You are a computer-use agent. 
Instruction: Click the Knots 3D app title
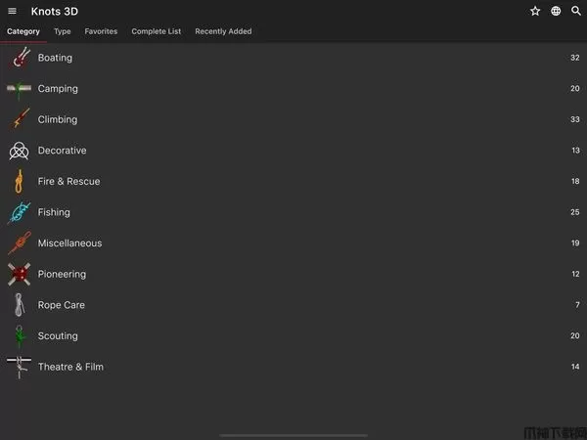[55, 11]
